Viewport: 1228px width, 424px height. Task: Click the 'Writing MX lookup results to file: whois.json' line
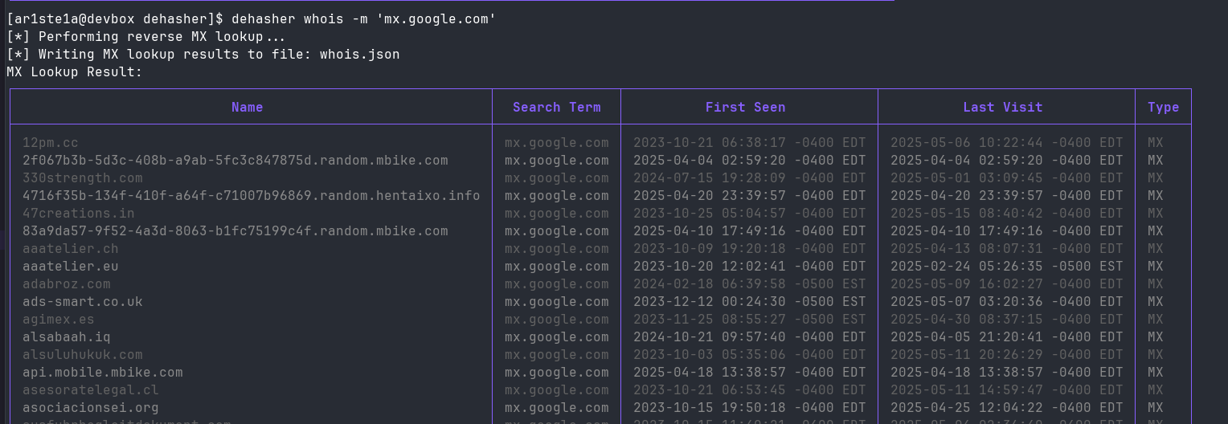[x=203, y=55]
